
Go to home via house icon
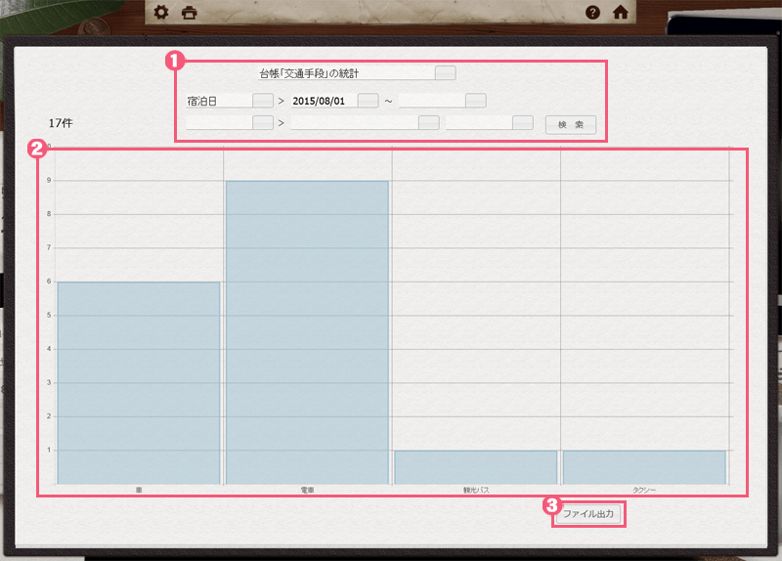pyautogui.click(x=620, y=13)
